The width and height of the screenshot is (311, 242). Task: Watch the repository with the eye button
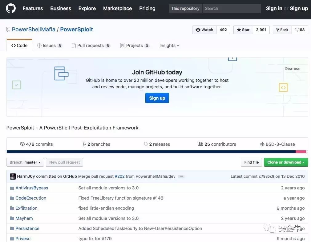pyautogui.click(x=204, y=30)
